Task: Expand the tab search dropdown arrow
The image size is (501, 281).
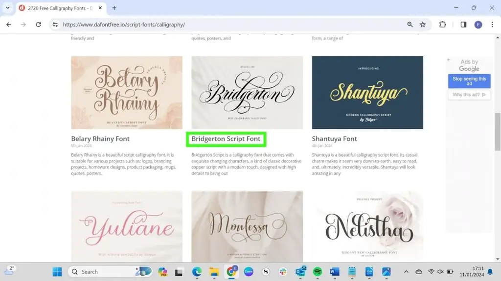Action: click(x=8, y=8)
